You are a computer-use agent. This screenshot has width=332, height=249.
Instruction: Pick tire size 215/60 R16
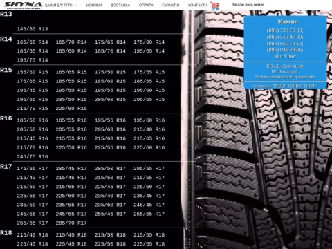pyautogui.click(x=110, y=138)
